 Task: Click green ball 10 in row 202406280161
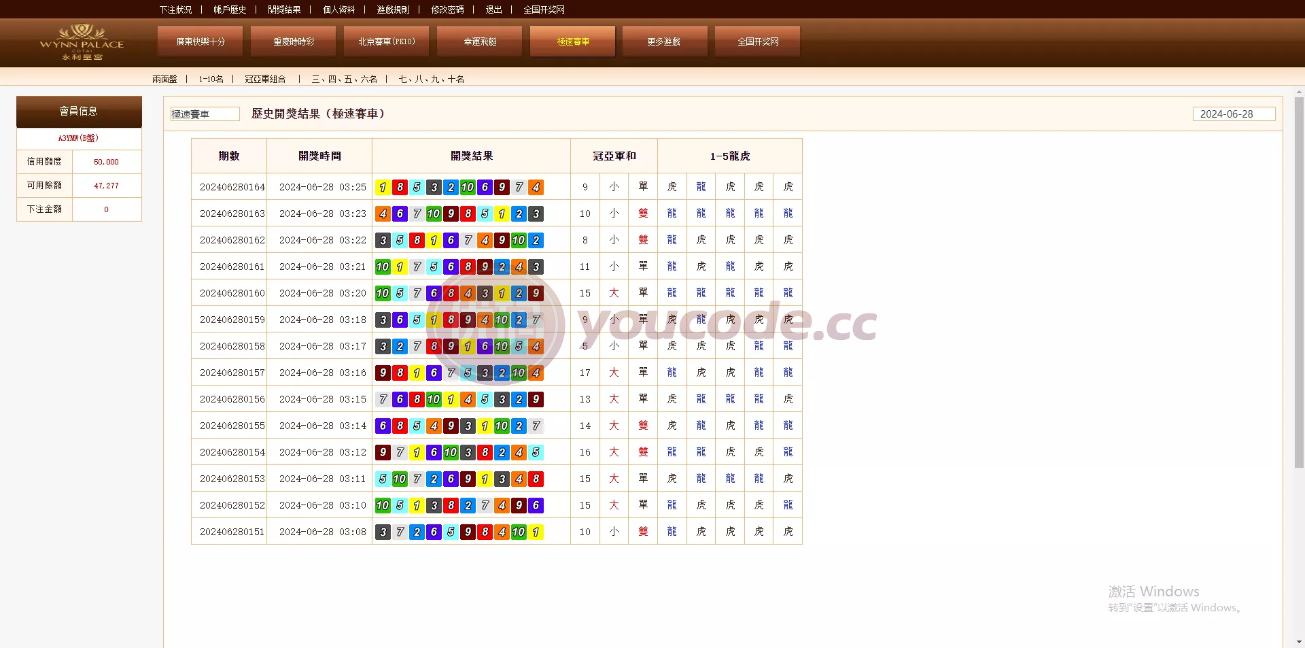point(383,267)
